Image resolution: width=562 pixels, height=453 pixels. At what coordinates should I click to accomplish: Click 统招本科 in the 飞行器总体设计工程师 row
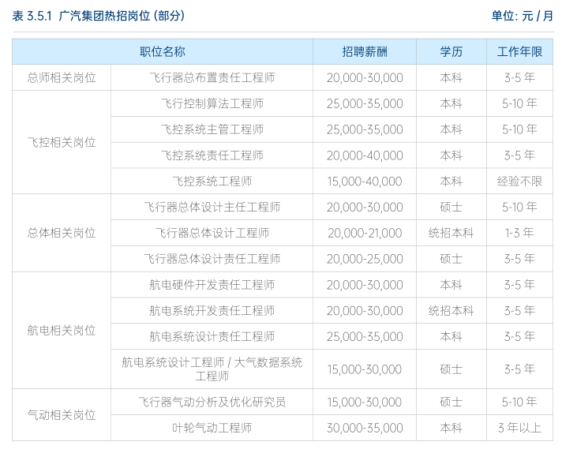click(x=451, y=233)
